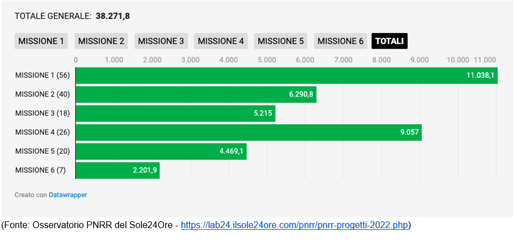Image resolution: width=517 pixels, height=244 pixels.
Task: Click the 11.038,1 bar value label
Action: point(480,75)
